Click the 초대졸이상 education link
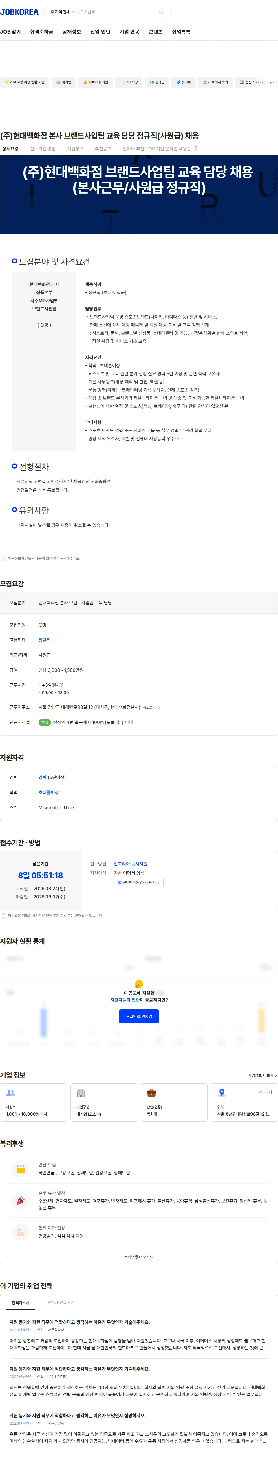 click(49, 792)
